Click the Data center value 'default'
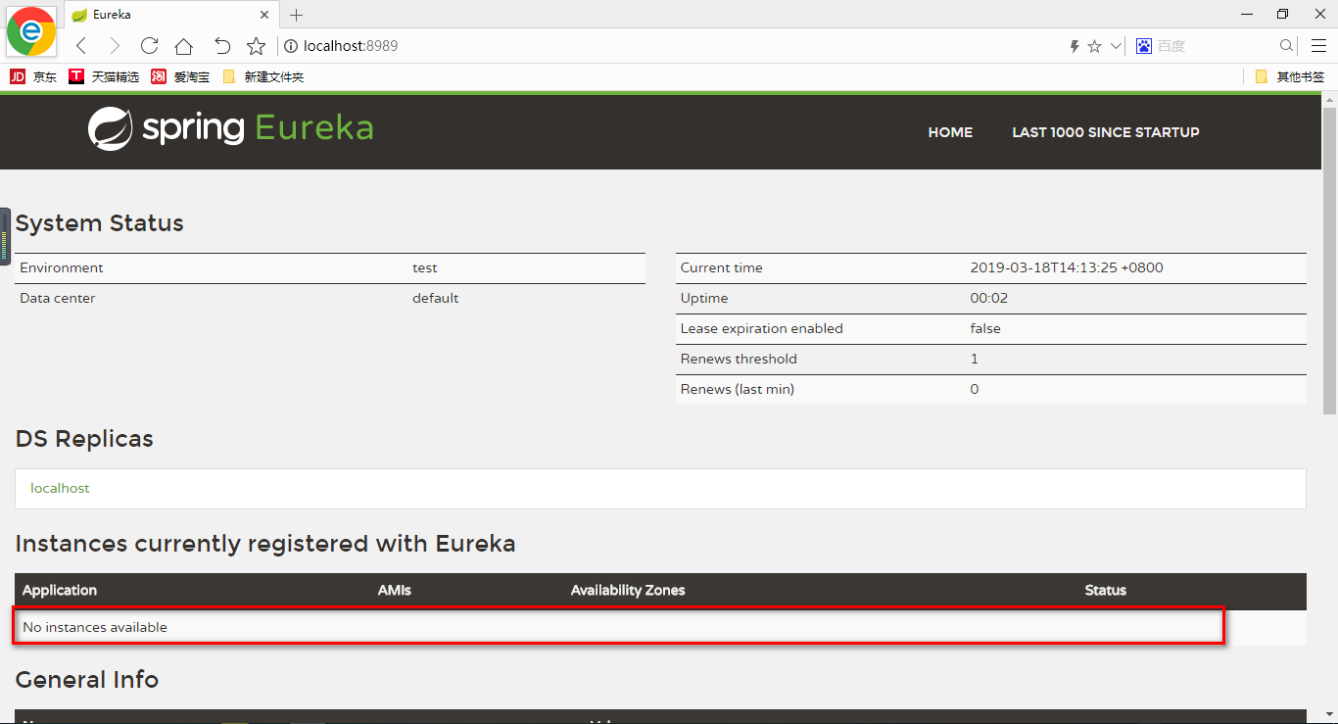Screen dimensions: 1338x724 (436, 298)
